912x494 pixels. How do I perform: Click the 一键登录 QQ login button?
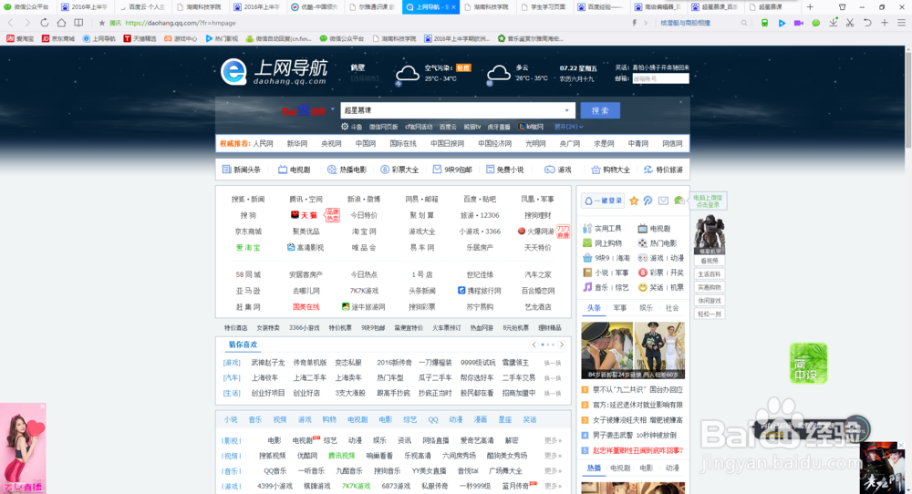603,201
